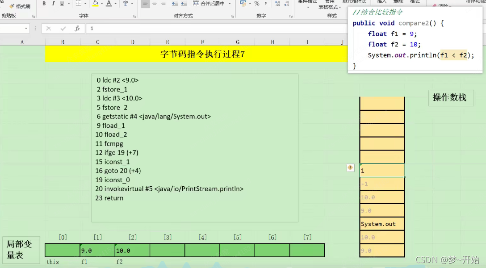The width and height of the screenshot is (486, 268).
Task: Decrease indent
Action: (175, 4)
